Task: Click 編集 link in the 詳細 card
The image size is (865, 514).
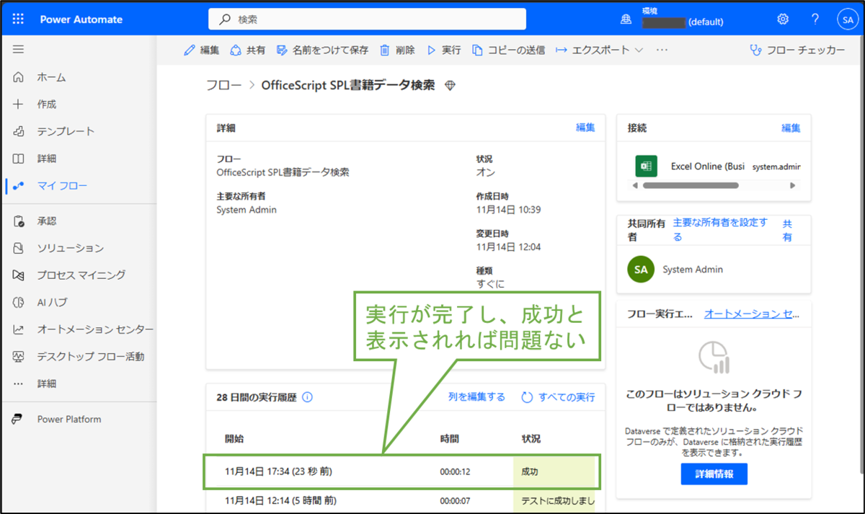Action: (585, 128)
